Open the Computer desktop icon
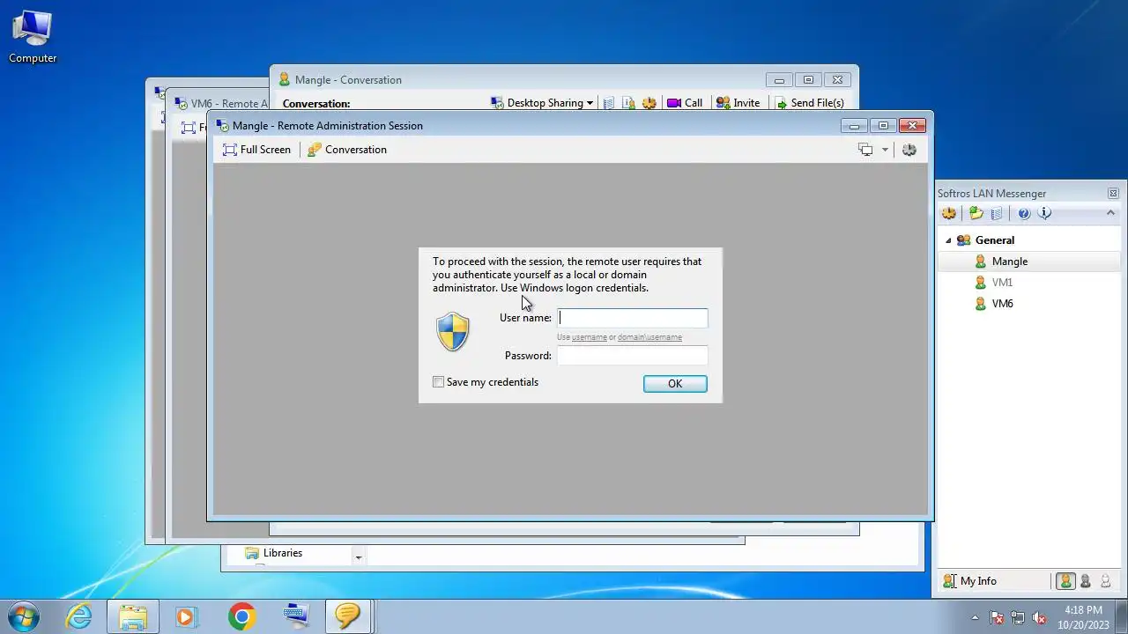The height and width of the screenshot is (634, 1128). coord(33,37)
